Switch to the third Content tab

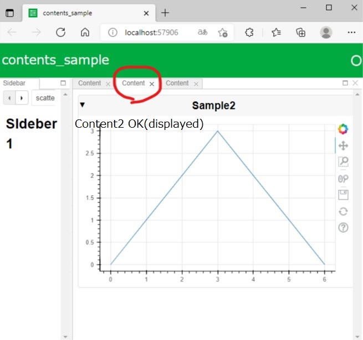[x=177, y=83]
